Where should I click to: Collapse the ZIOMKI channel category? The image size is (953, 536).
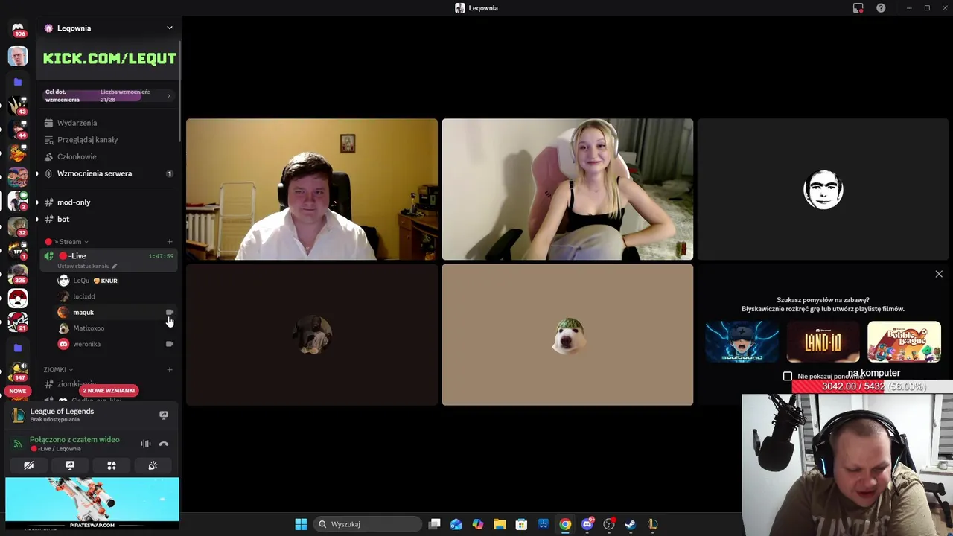[58, 370]
